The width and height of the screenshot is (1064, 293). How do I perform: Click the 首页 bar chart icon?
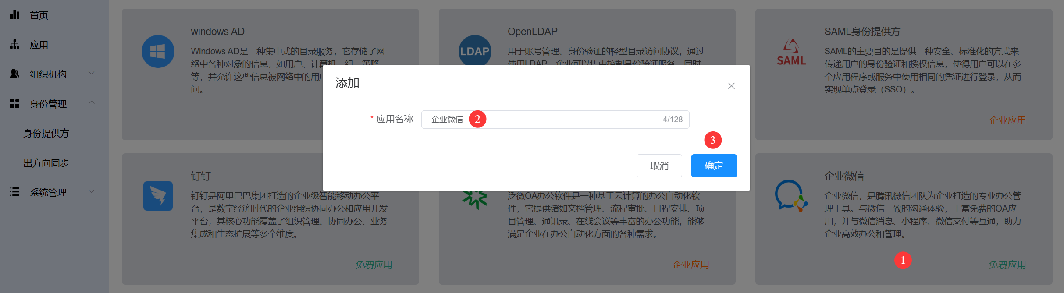15,15
